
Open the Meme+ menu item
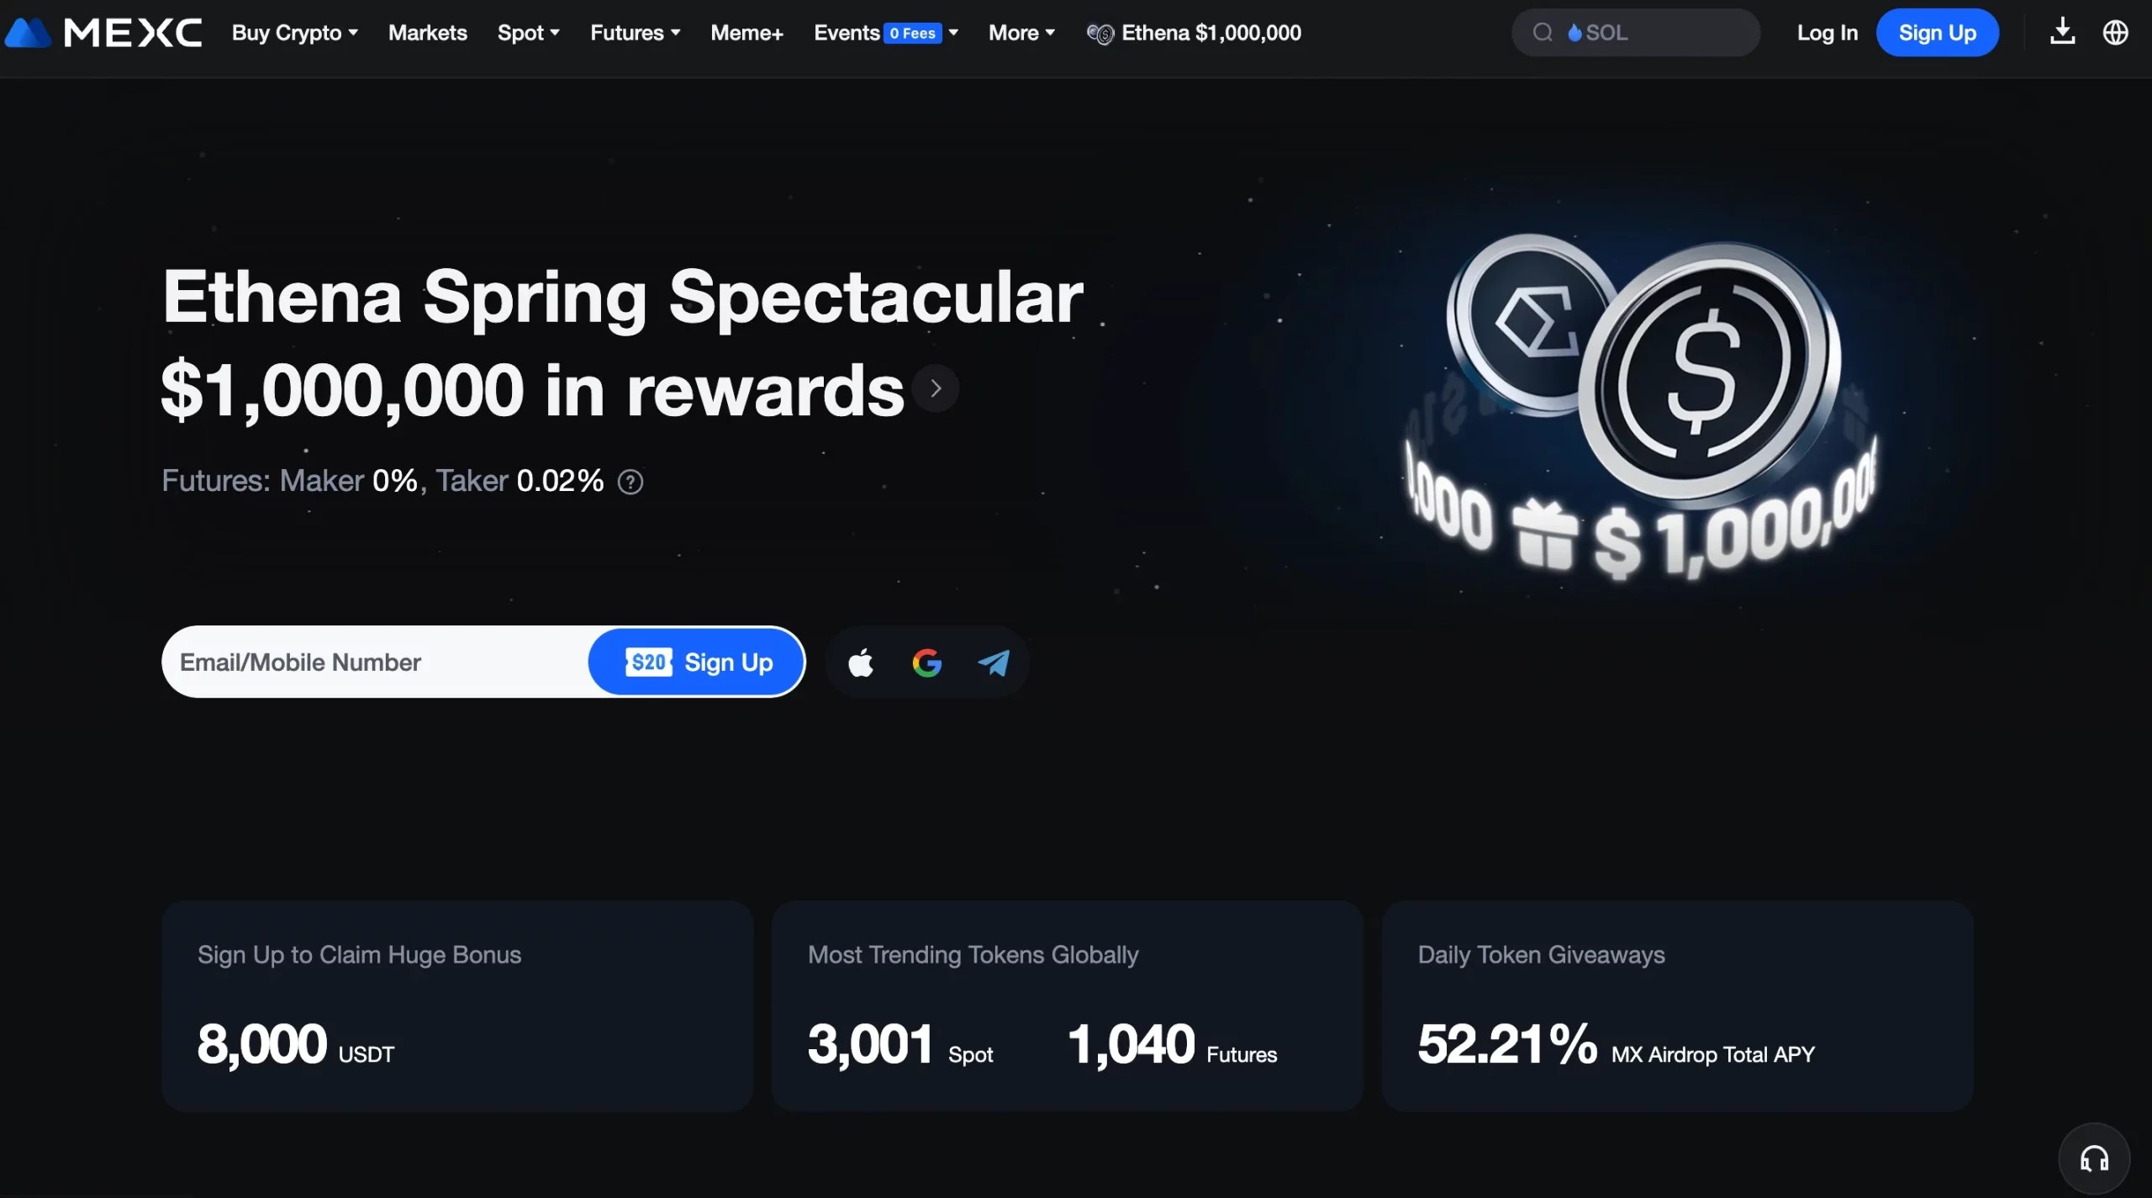coord(747,33)
